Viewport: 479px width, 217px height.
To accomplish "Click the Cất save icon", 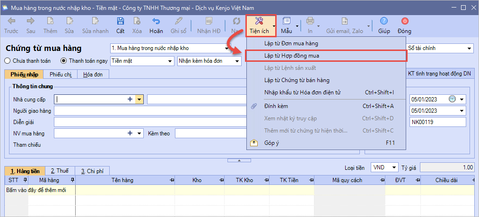I will pos(120,22).
